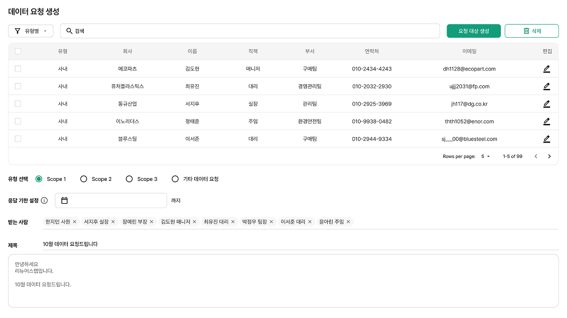Tick the checkbox for the 에코파츠 row
This screenshot has height=318, width=567.
point(18,69)
